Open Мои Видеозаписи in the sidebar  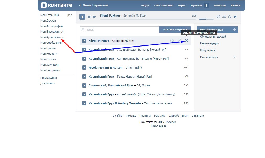[52, 32]
